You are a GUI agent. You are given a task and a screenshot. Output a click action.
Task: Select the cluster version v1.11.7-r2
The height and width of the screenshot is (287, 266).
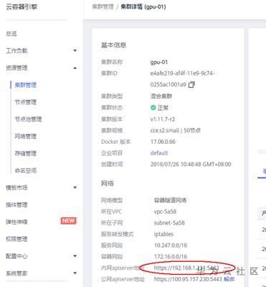coord(163,119)
